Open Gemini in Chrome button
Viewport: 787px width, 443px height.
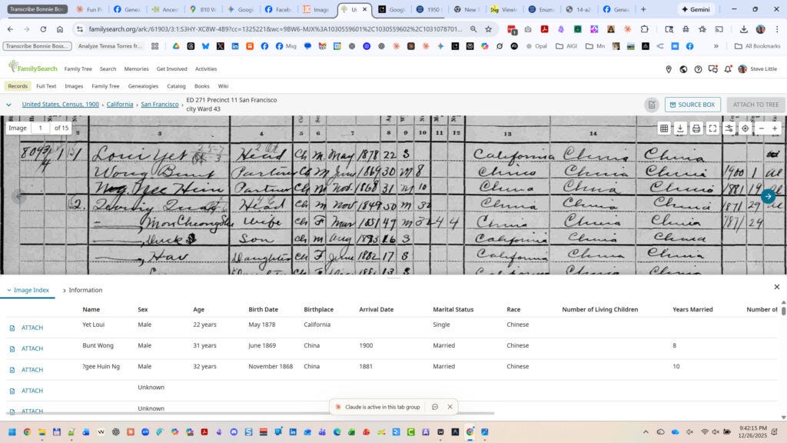[696, 9]
